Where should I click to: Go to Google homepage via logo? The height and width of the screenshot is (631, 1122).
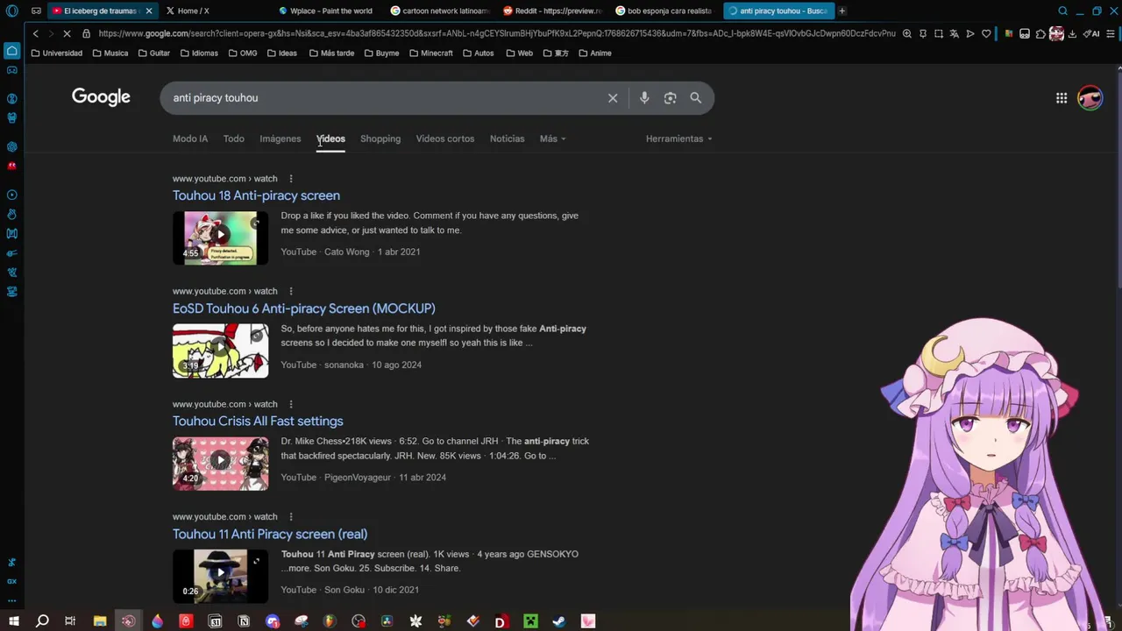tap(101, 97)
